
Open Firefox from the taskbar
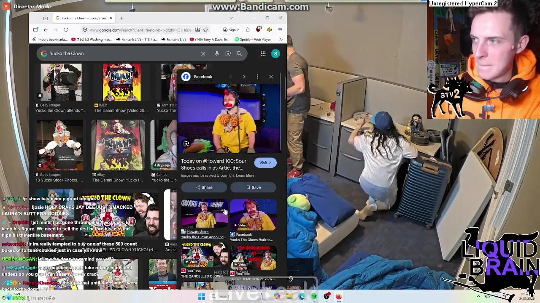point(338,296)
